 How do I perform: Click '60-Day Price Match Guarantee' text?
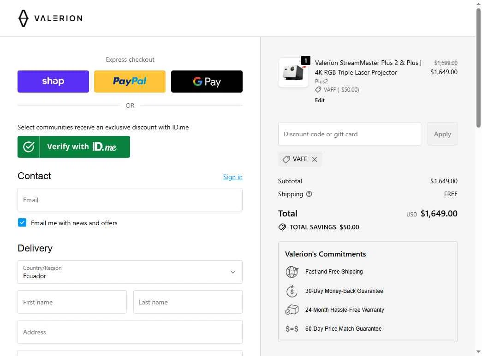(343, 329)
